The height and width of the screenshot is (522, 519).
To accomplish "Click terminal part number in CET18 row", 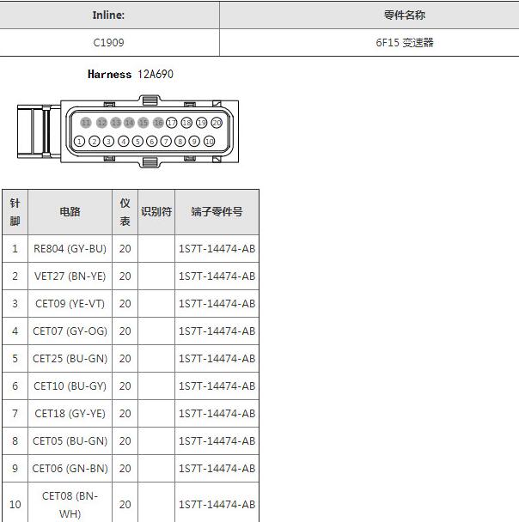I will pos(217,414).
